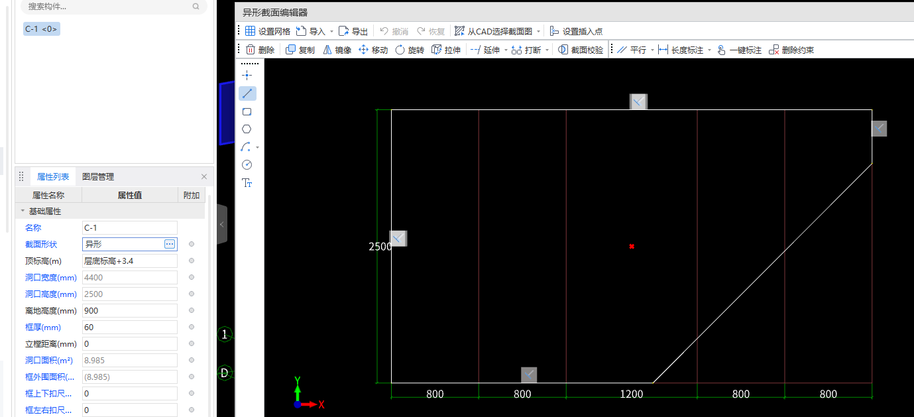Click the 删除 delete tool
Image resolution: width=914 pixels, height=417 pixels.
point(260,50)
